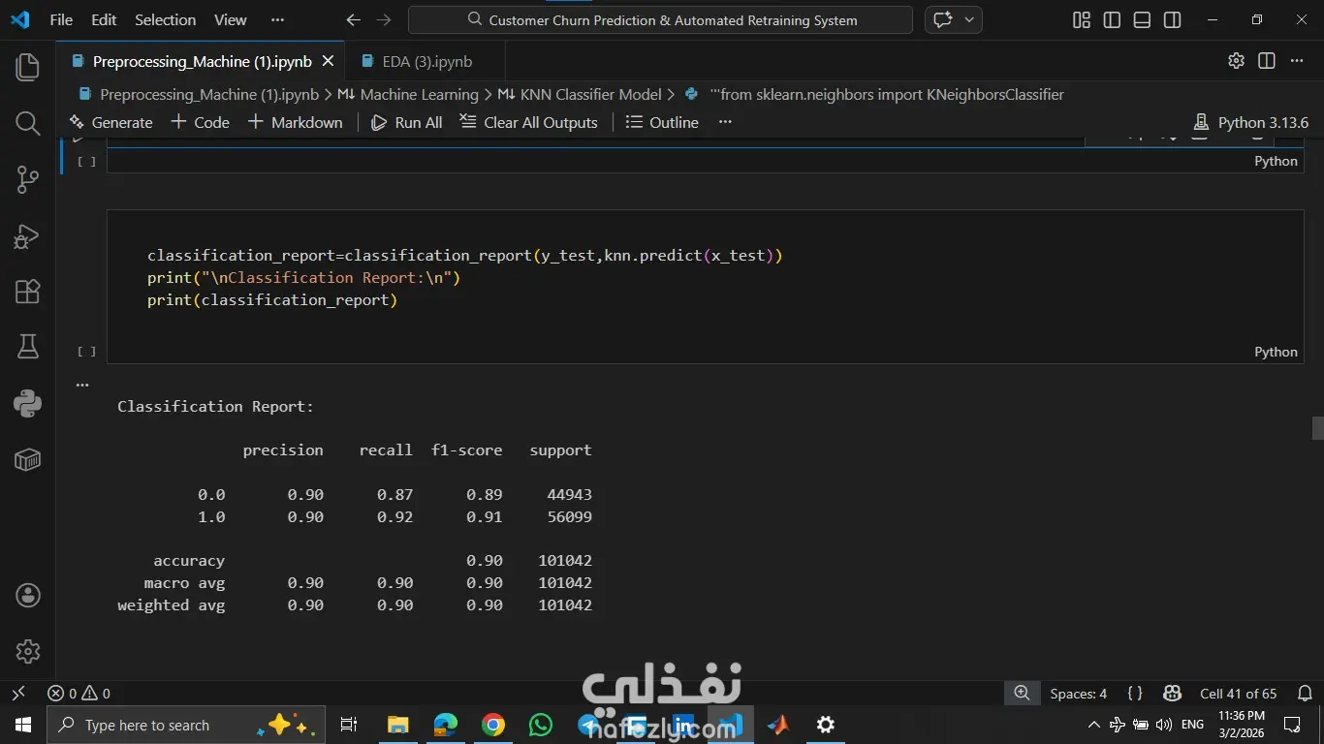Open the notebook toolbar overflow after Outline
The image size is (1324, 744).
(x=725, y=122)
